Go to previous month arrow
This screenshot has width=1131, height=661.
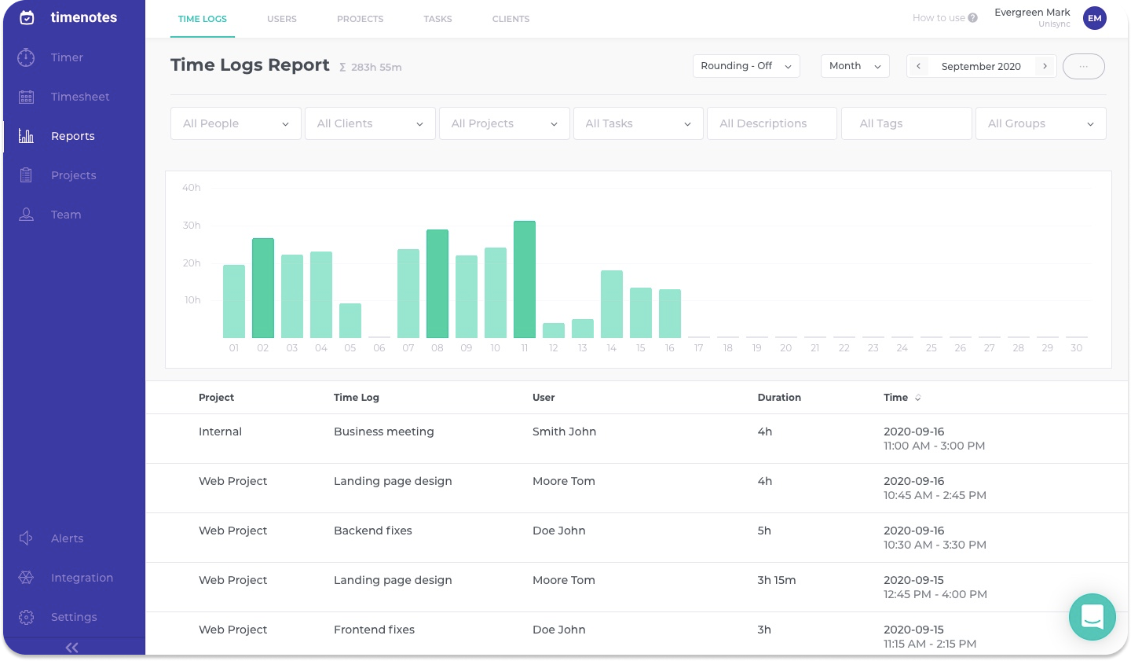918,66
